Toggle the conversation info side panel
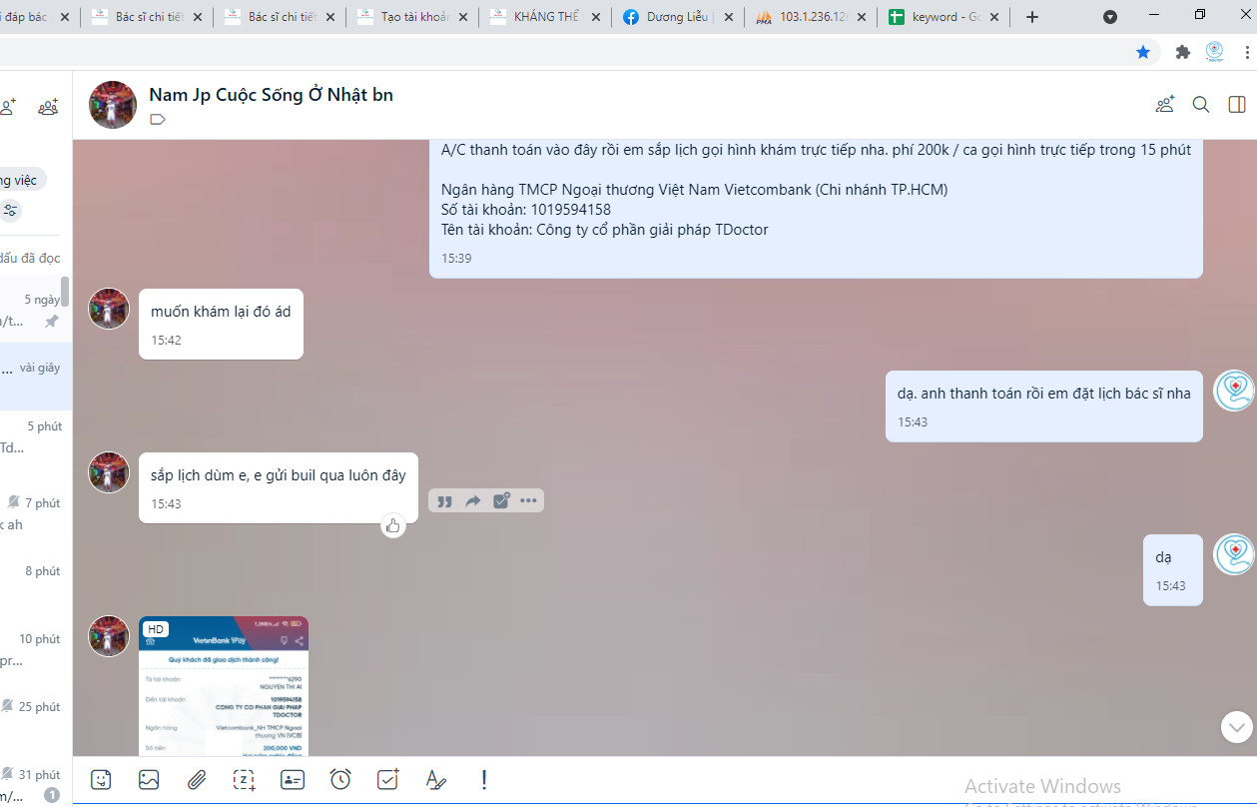 pos(1236,103)
